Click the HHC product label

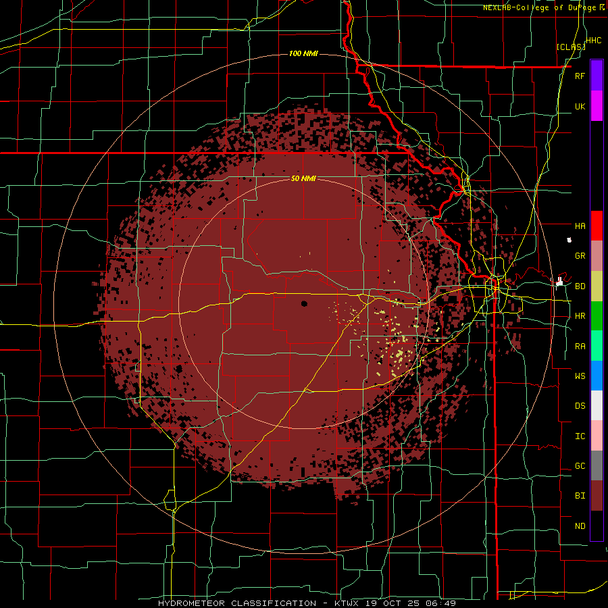pos(593,41)
